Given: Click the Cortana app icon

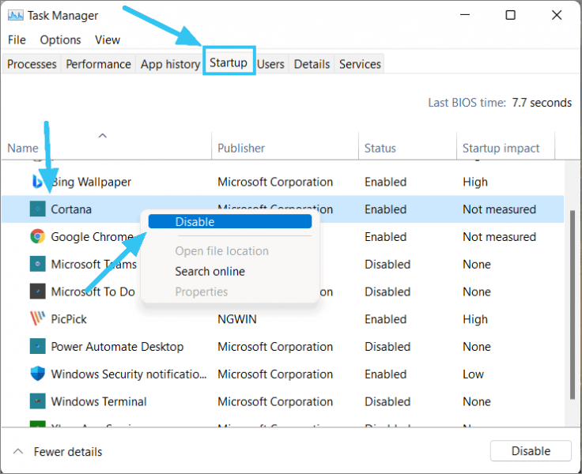Looking at the screenshot, I should click(37, 209).
